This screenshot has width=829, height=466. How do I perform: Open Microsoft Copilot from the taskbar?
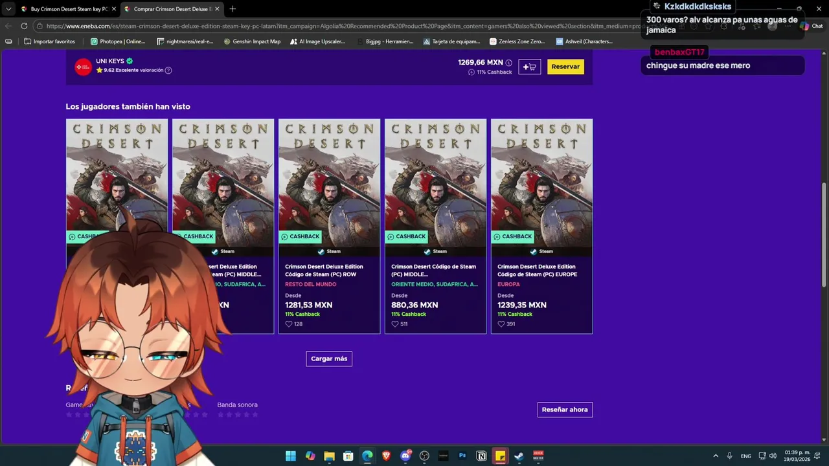310,456
